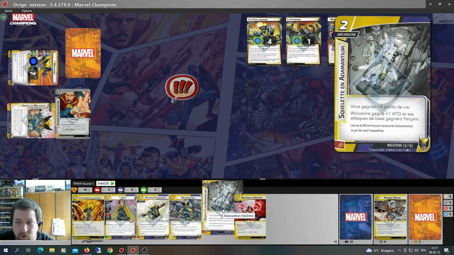Click the Griffes de Wolverine card on the table
454x255 pixels.
(x=31, y=120)
